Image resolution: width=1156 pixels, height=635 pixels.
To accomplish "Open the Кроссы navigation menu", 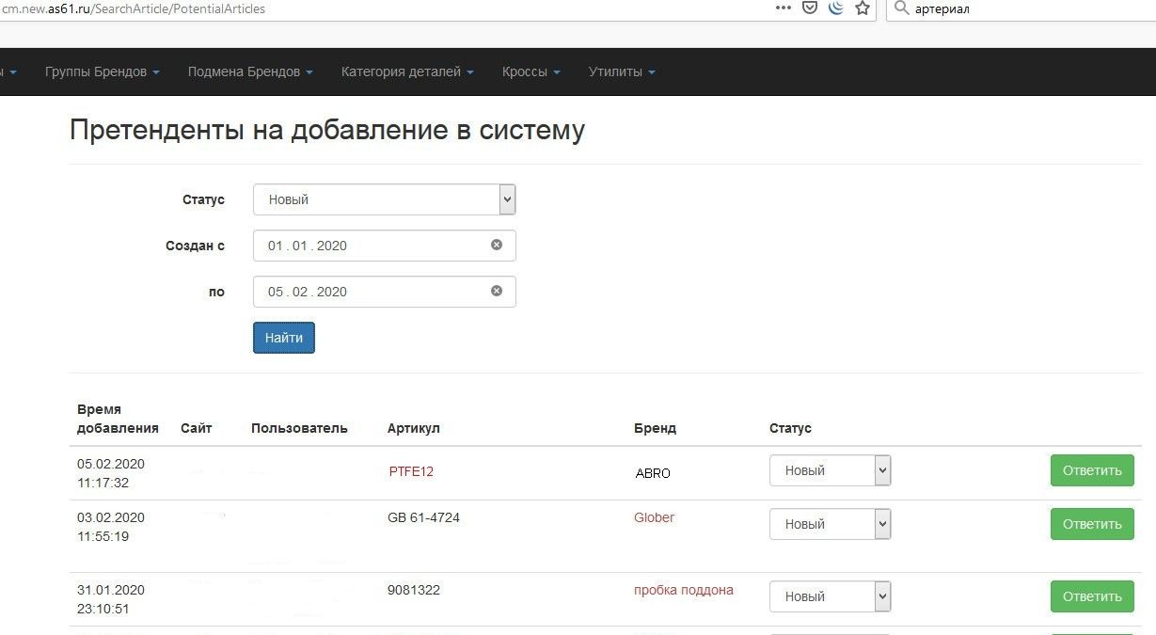I will (530, 71).
